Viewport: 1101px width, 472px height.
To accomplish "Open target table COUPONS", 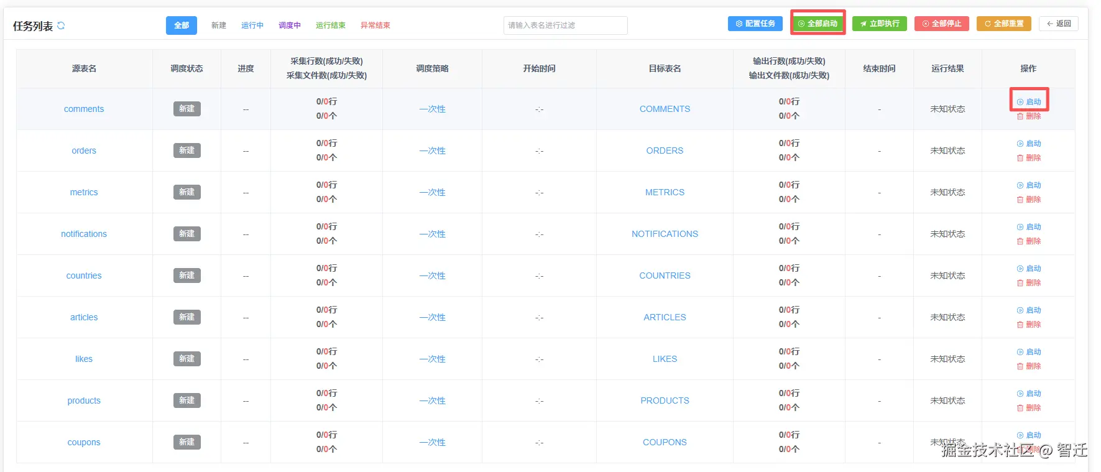I will coord(665,442).
